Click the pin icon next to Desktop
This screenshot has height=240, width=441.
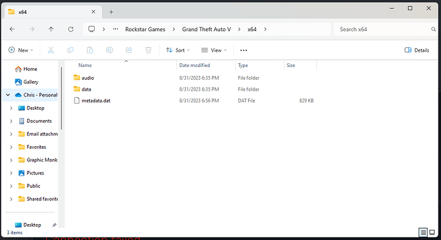[54, 225]
